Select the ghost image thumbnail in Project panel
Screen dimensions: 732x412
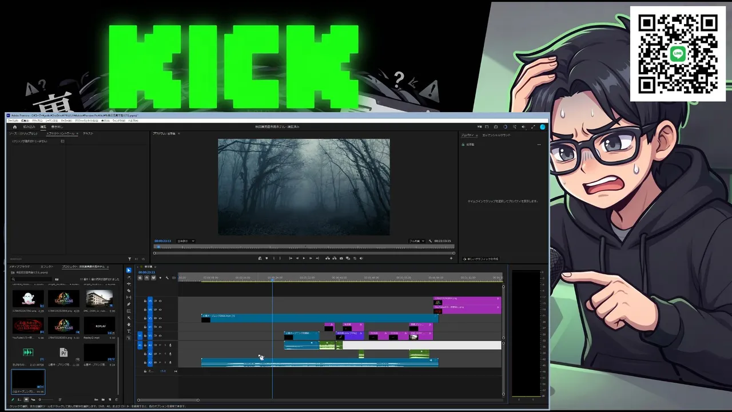(28, 298)
